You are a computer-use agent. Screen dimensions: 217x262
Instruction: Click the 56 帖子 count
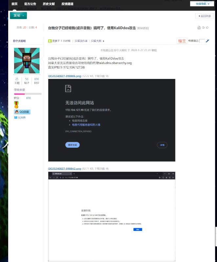click(x=27, y=81)
